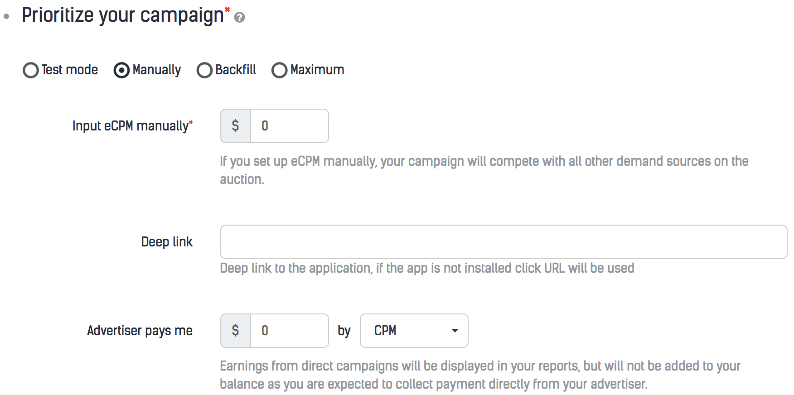Click the CPM dropdown caret arrow
This screenshot has width=794, height=395.
coord(455,331)
